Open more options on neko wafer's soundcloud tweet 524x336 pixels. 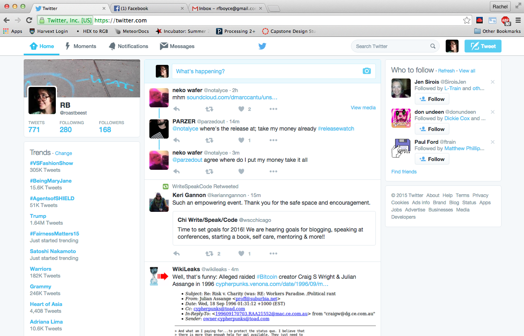(x=273, y=109)
